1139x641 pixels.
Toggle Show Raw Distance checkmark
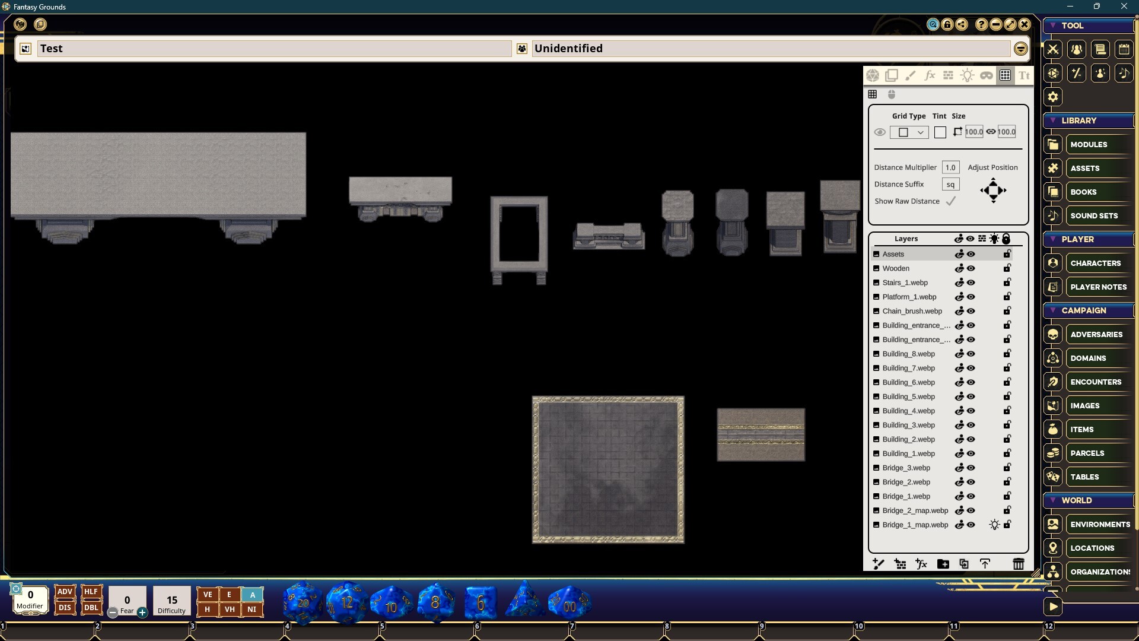point(951,201)
